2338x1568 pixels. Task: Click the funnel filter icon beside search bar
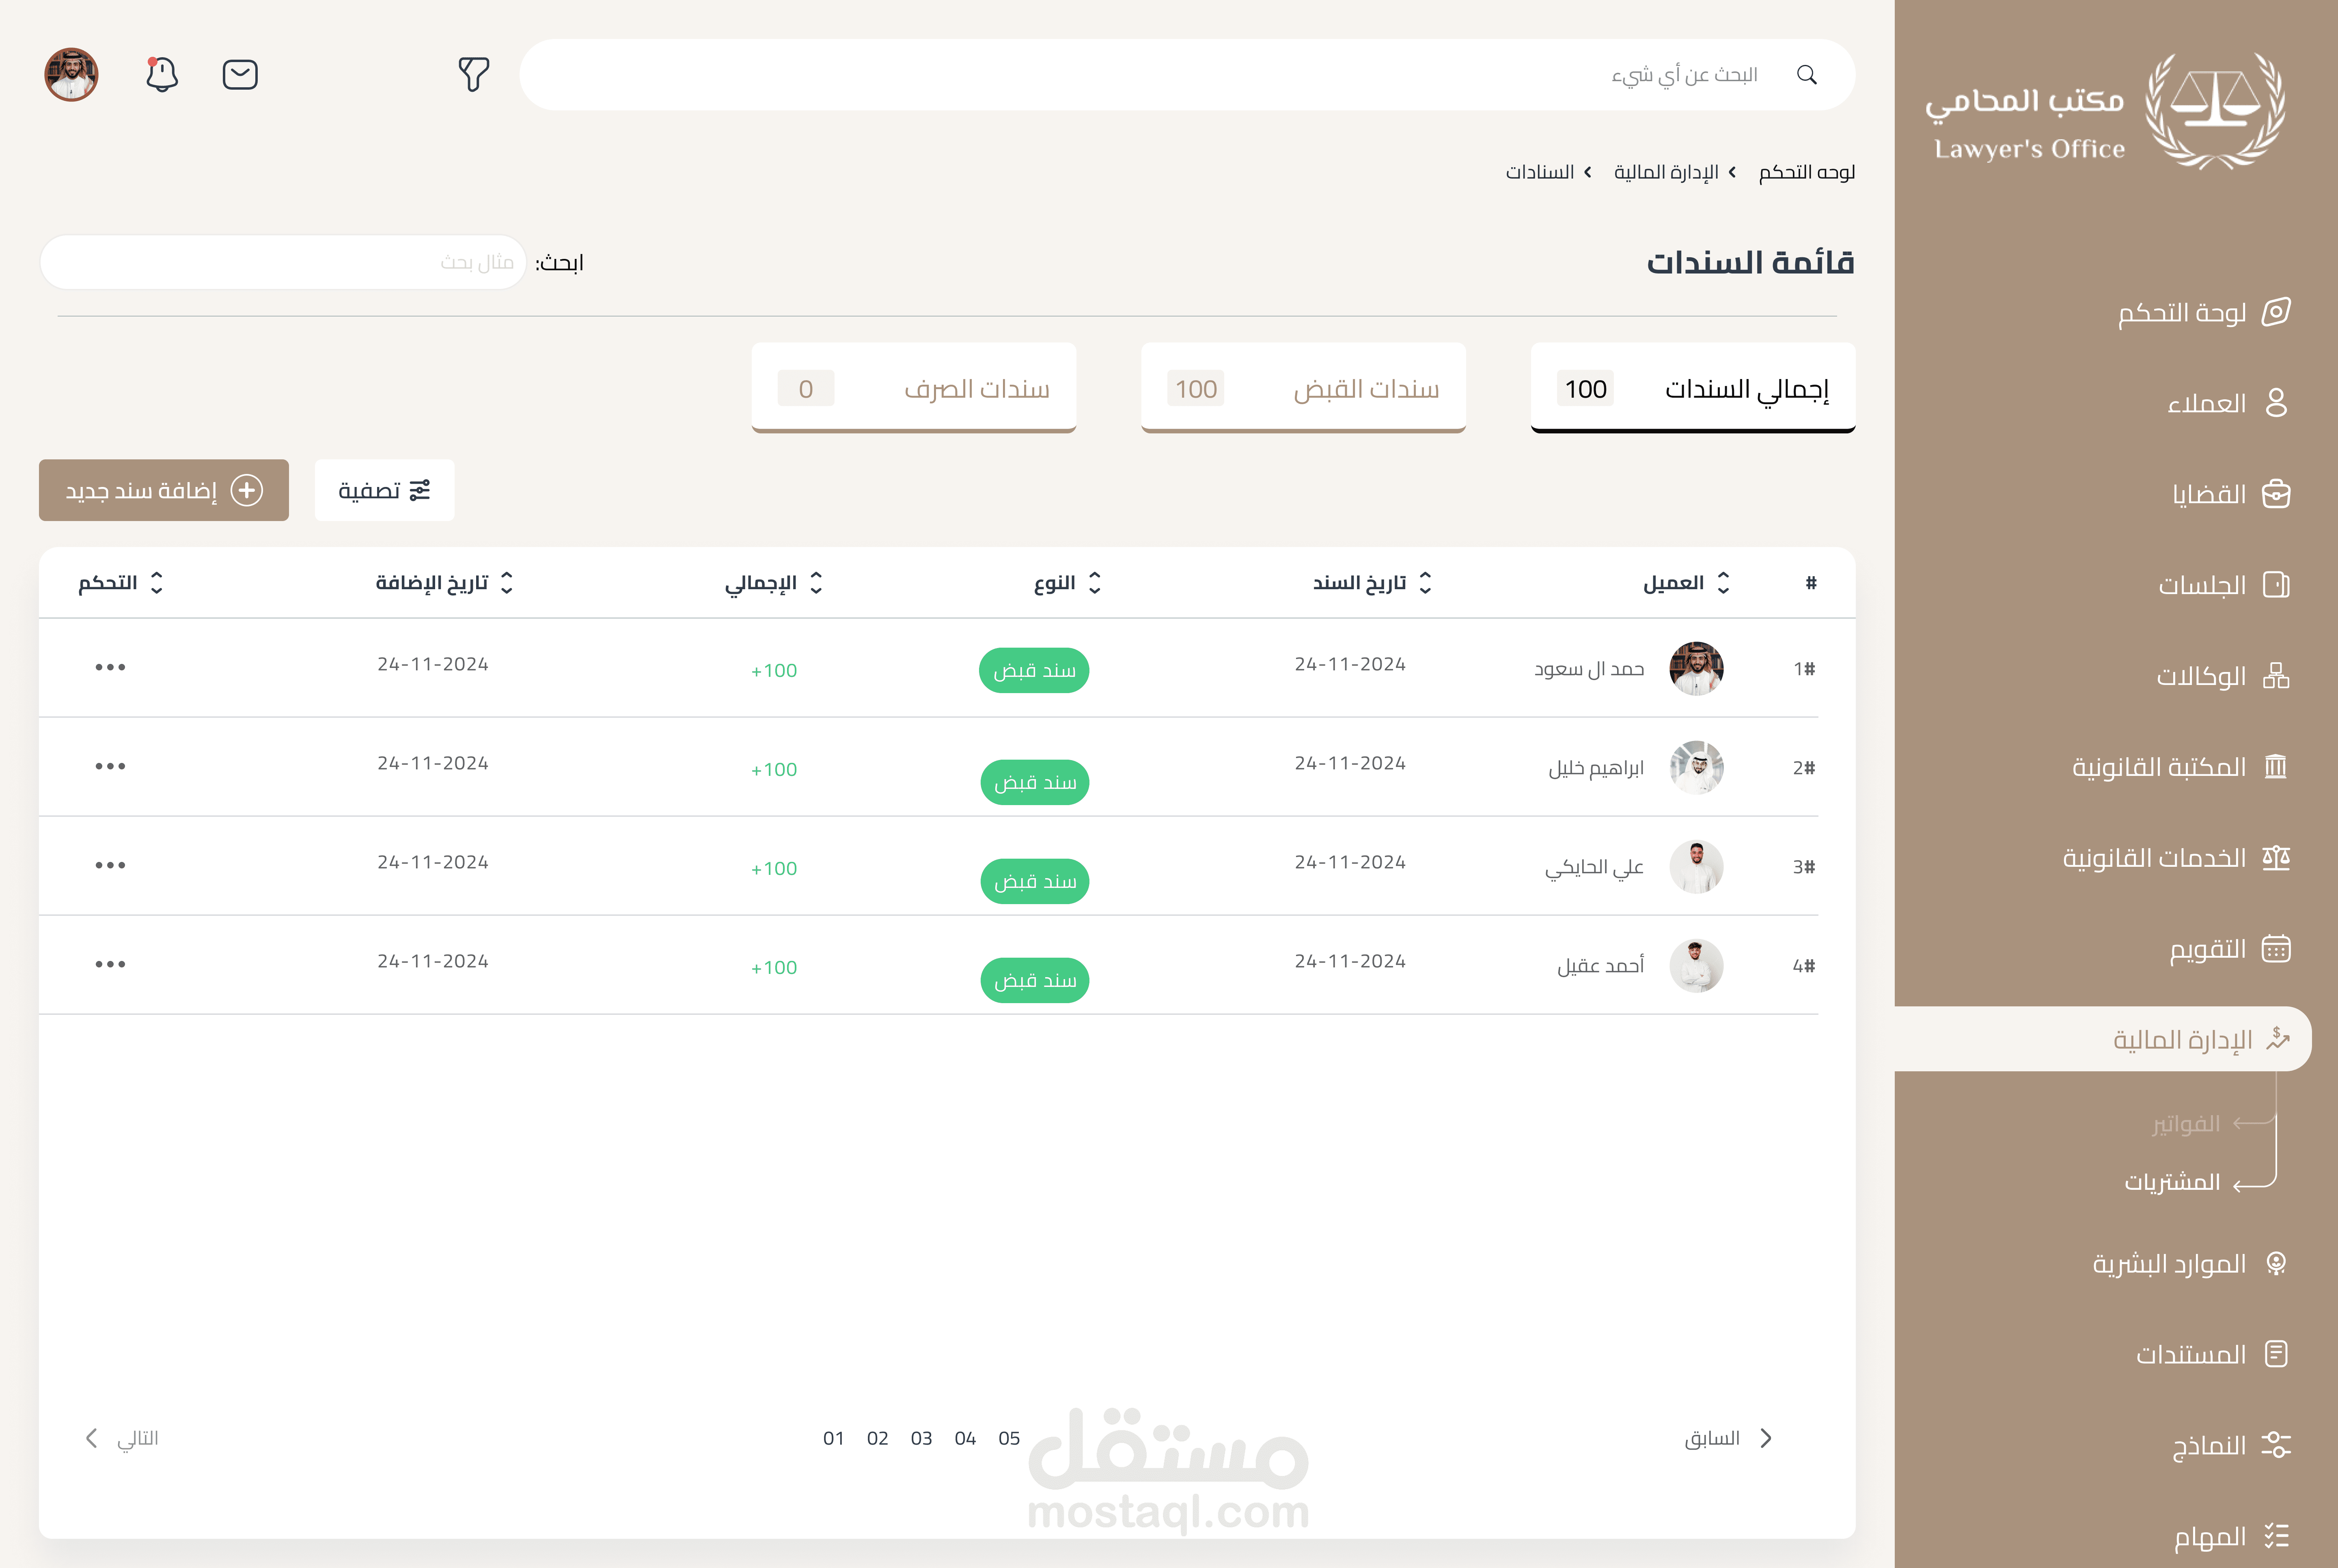(x=474, y=75)
